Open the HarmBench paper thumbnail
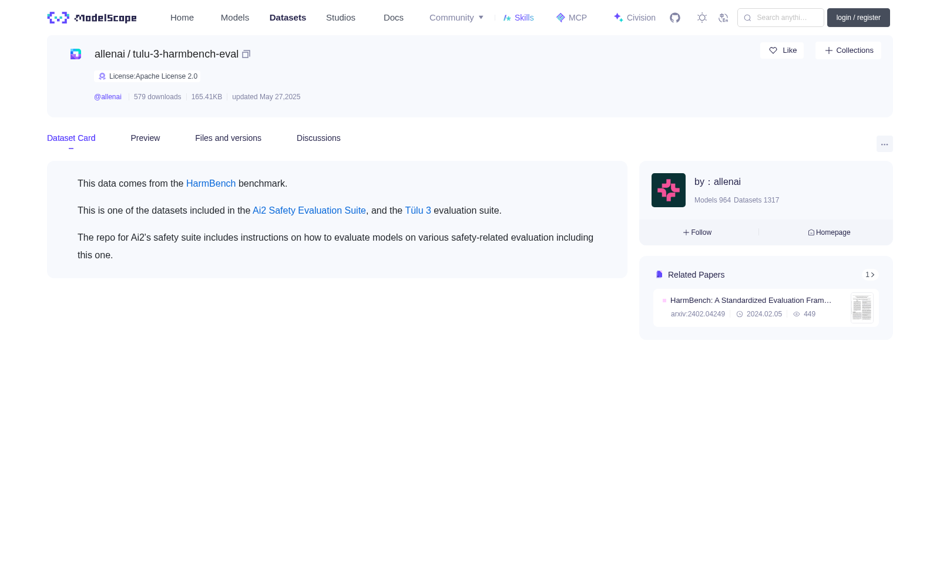This screenshot has width=940, height=587. (x=862, y=308)
